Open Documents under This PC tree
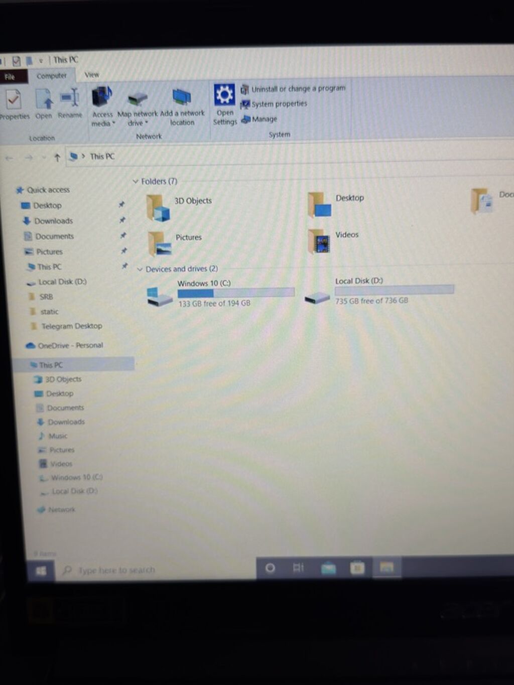This screenshot has width=514, height=685. coord(65,408)
